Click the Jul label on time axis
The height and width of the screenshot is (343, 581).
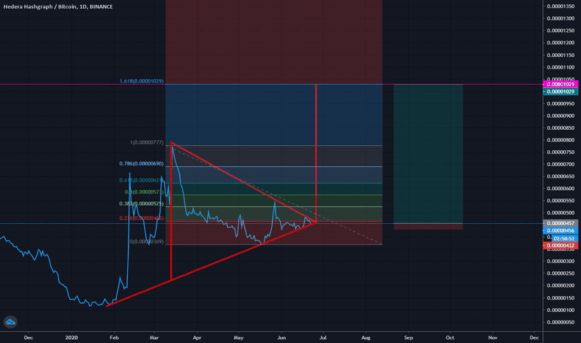click(323, 337)
